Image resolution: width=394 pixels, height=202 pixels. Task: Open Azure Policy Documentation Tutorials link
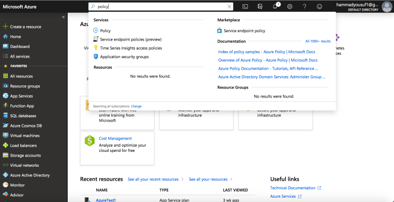[268, 69]
